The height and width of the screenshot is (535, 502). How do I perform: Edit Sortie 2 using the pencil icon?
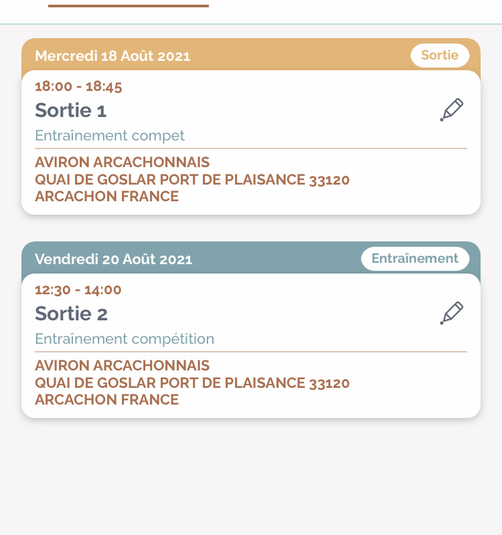(451, 313)
